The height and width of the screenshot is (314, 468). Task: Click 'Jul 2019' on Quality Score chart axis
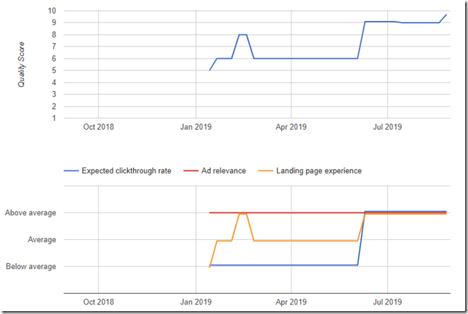click(387, 127)
